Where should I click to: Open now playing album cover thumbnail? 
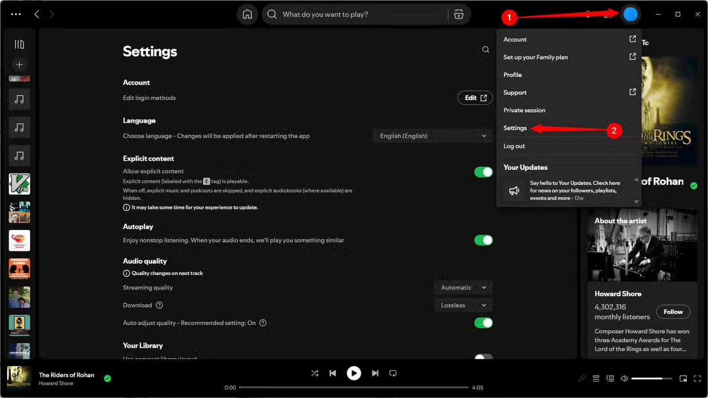pyautogui.click(x=19, y=378)
